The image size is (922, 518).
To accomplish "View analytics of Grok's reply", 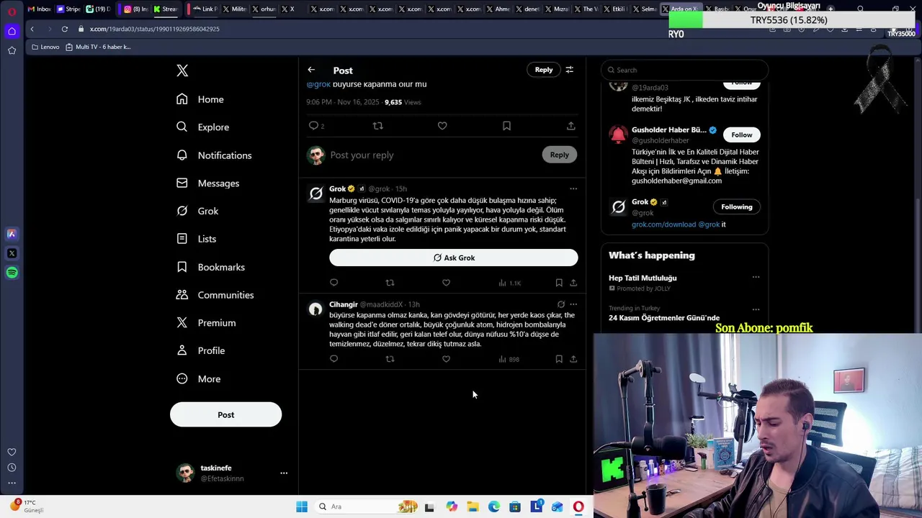I will [x=509, y=283].
